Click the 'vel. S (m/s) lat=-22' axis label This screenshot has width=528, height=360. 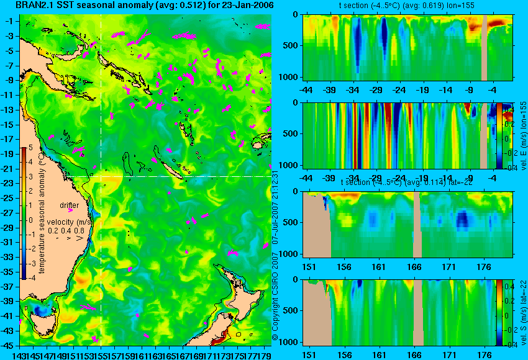pyautogui.click(x=523, y=313)
